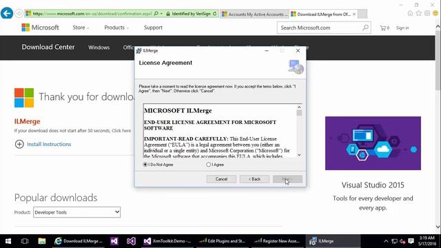
Task: Open browser Tools gear icon
Action: [427, 13]
